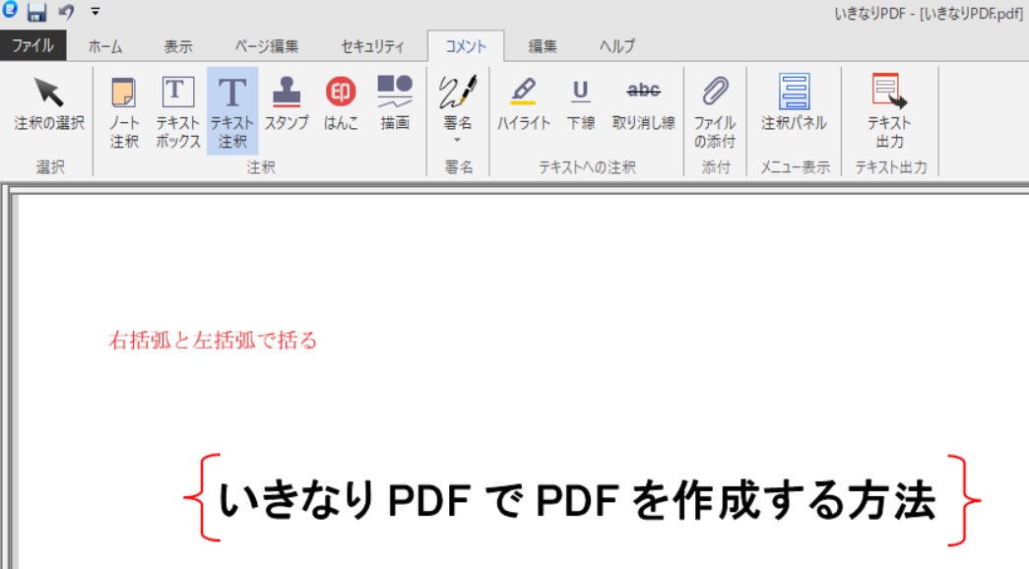The height and width of the screenshot is (569, 1029).
Task: Select the 注釈の選択 arrow tool
Action: (x=49, y=105)
